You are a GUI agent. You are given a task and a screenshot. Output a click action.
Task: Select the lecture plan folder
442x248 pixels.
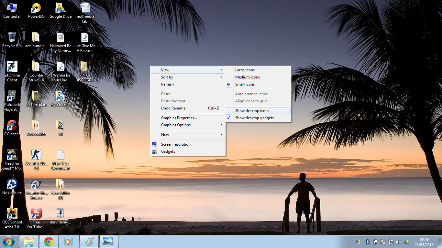[x=36, y=99]
